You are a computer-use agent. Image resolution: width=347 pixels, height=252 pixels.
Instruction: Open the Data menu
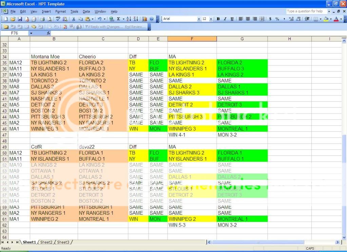[x=86, y=12]
